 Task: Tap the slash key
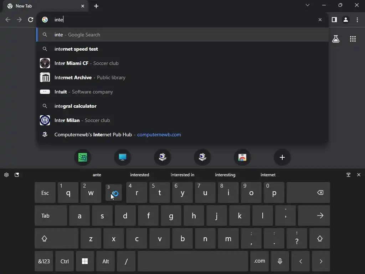click(126, 261)
